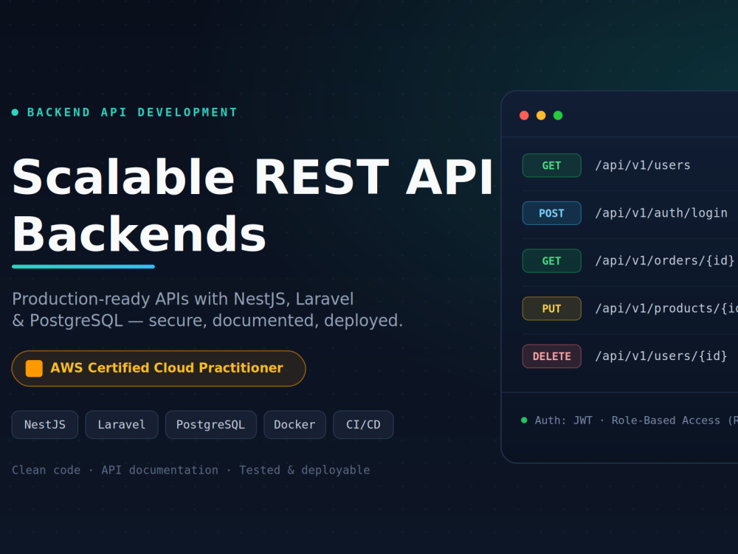The width and height of the screenshot is (738, 554).
Task: Click the API documentation footer text
Action: pyautogui.click(x=159, y=470)
